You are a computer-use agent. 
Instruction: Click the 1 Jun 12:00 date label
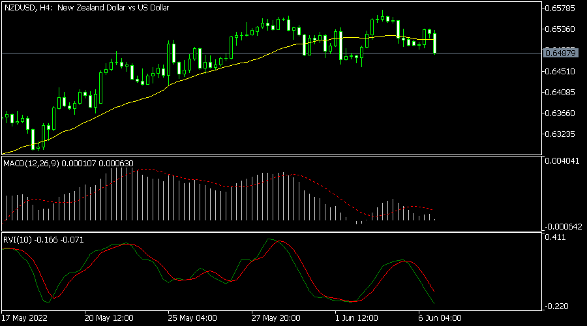coord(357,318)
